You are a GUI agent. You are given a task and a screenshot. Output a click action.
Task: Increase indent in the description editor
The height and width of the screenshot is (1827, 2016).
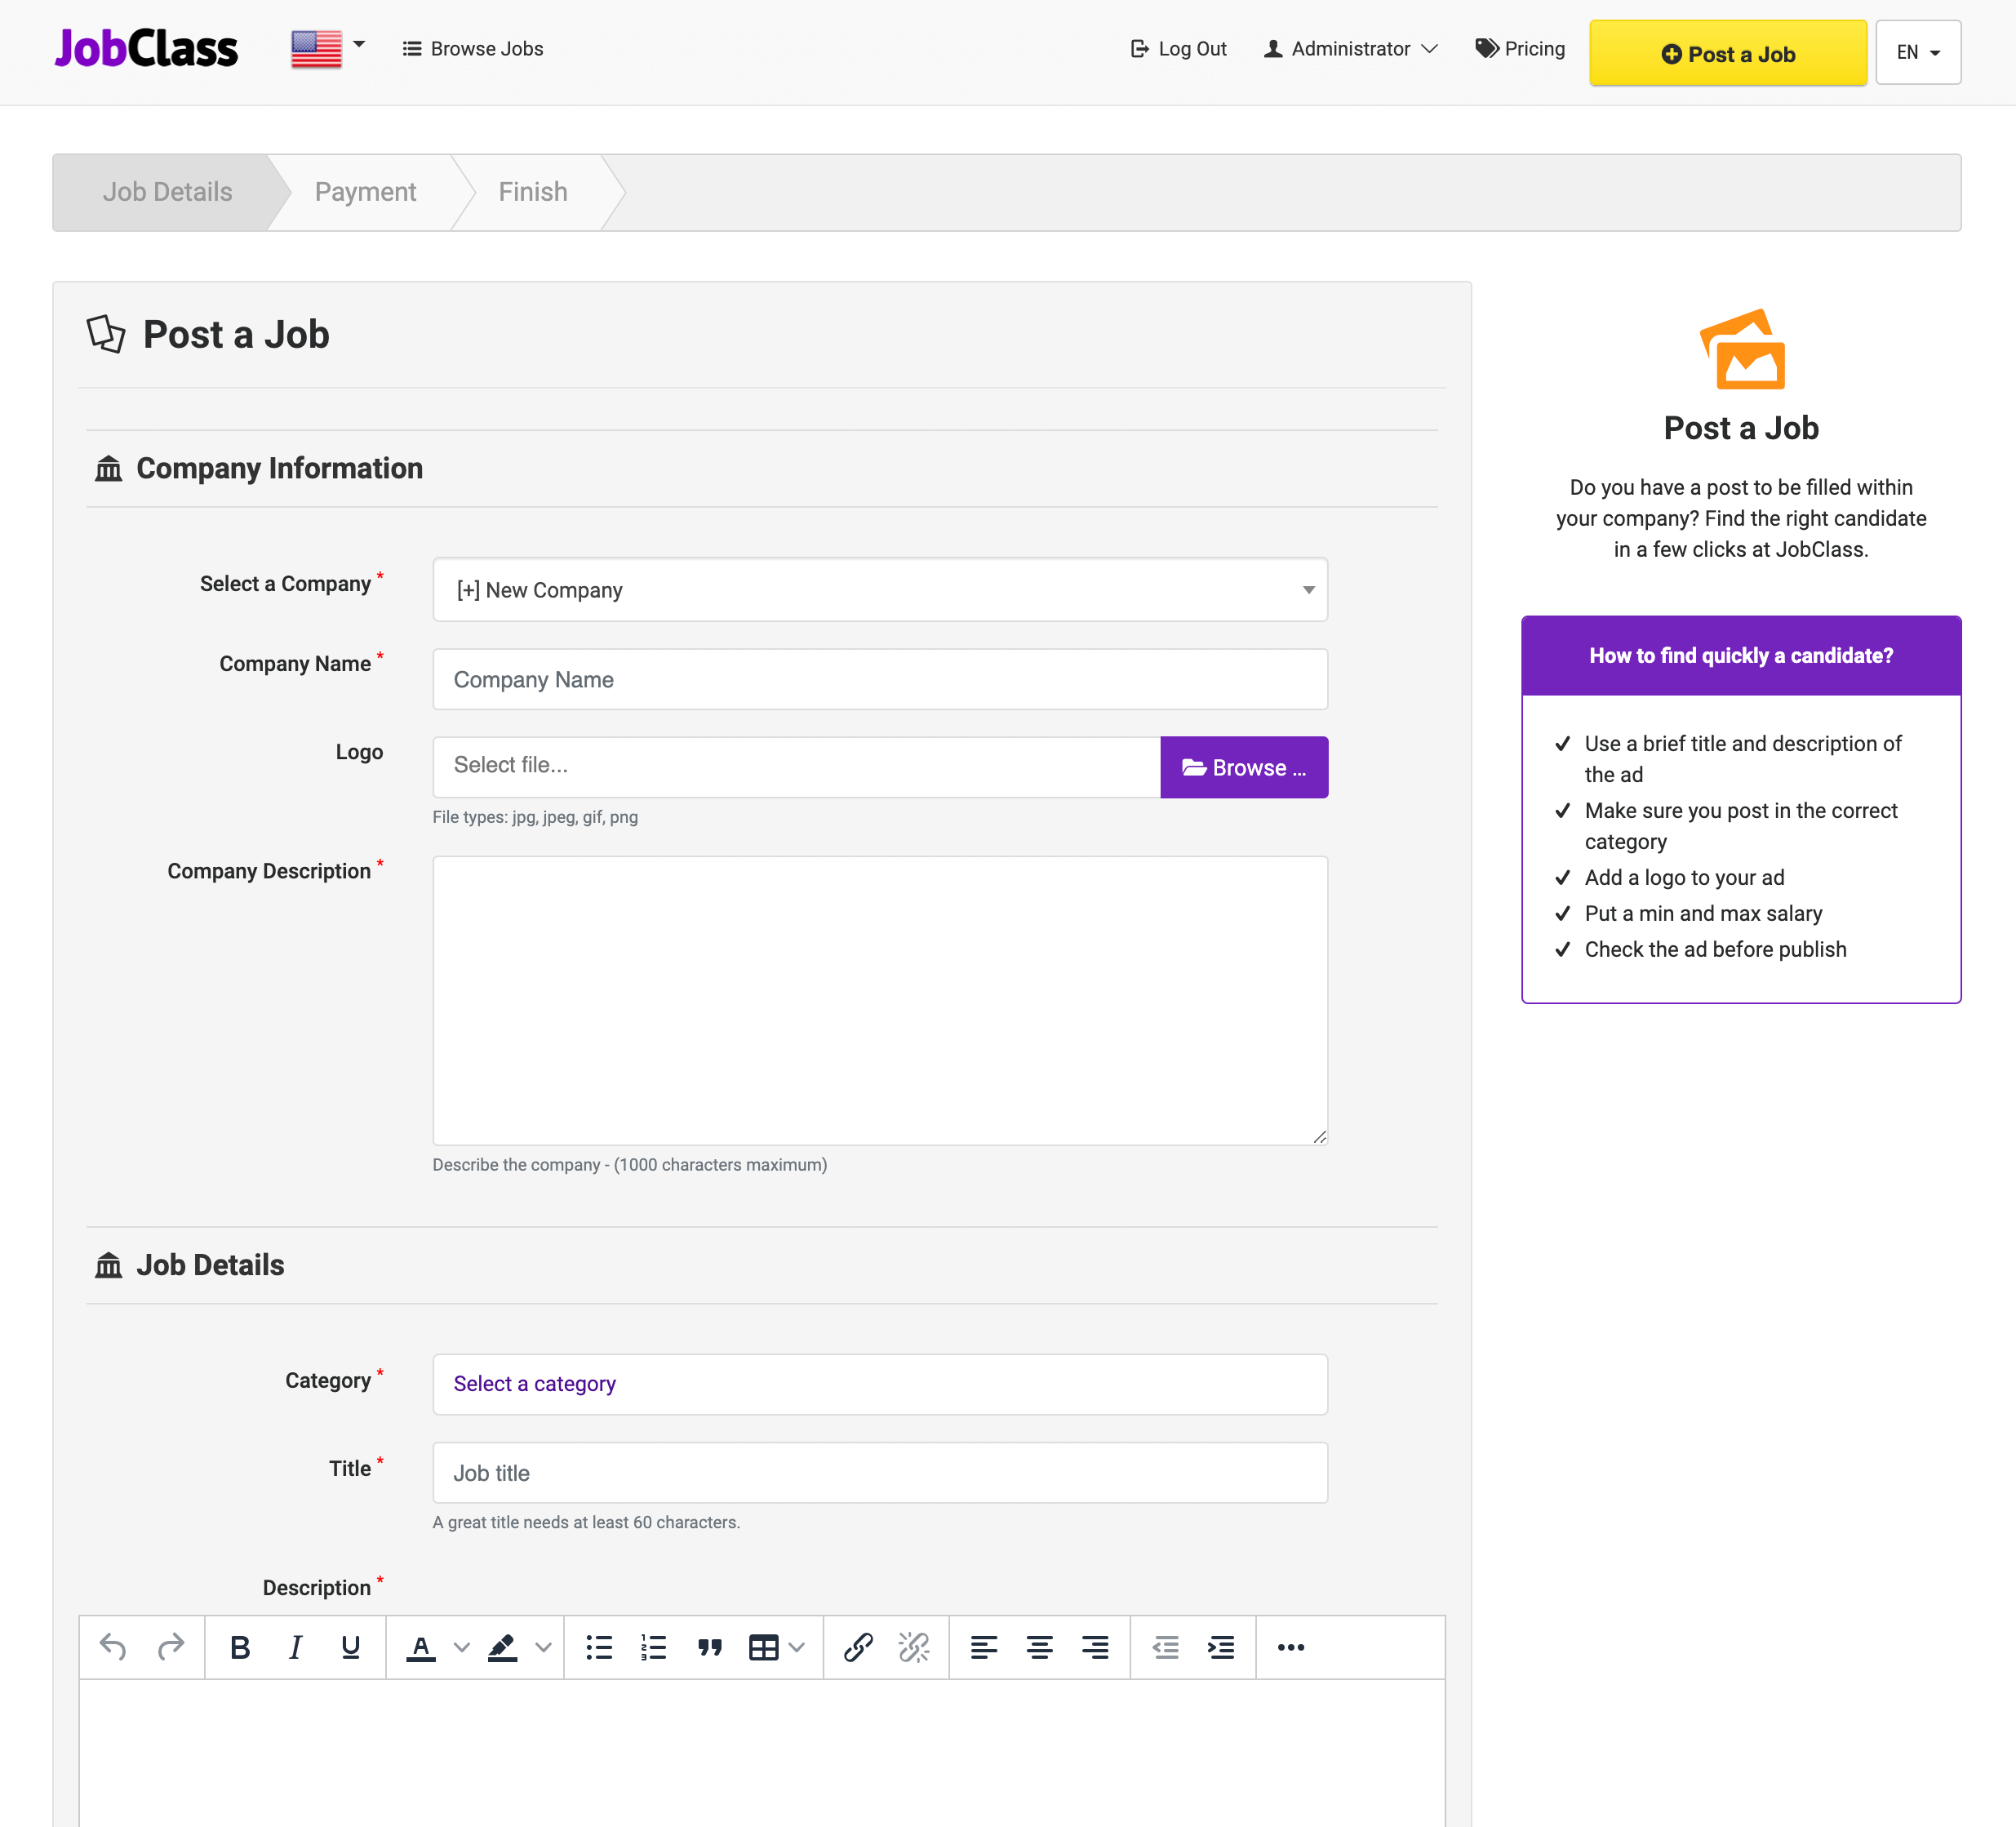coord(1220,1647)
